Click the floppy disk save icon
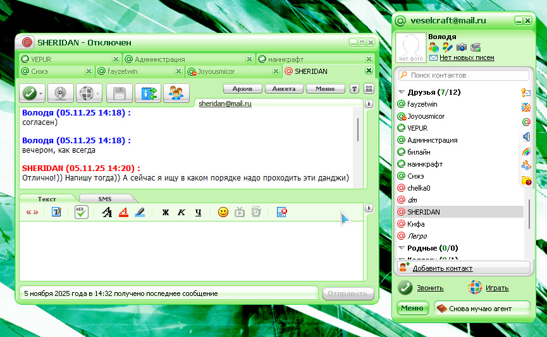 [x=118, y=93]
